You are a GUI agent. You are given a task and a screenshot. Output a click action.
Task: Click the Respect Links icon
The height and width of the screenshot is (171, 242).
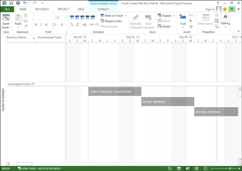point(102,21)
